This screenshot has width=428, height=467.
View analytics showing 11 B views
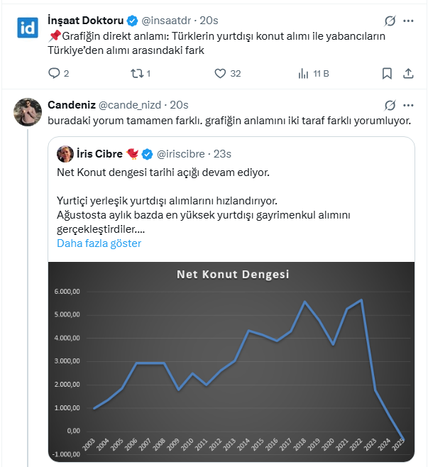click(303, 73)
